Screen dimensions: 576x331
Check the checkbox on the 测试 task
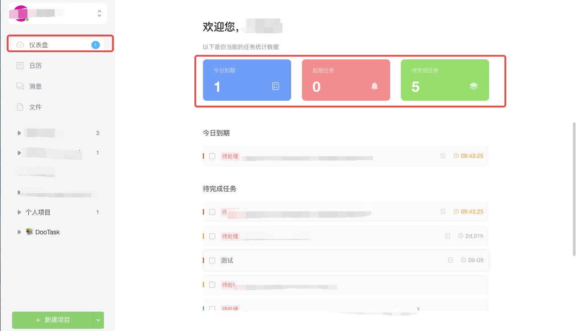[x=212, y=260]
